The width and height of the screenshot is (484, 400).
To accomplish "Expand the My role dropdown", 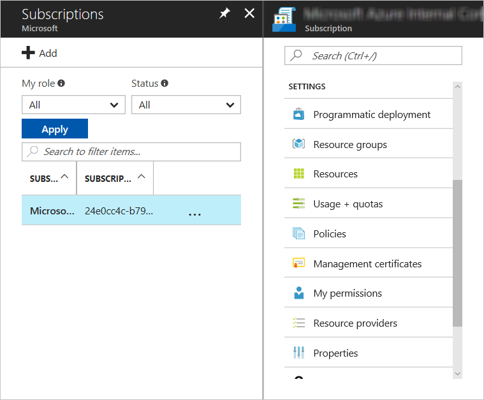I will [x=73, y=105].
